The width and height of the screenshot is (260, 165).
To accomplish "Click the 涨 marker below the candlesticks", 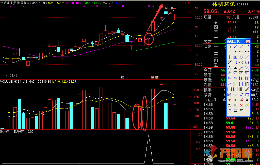I will pyautogui.click(x=152, y=78).
